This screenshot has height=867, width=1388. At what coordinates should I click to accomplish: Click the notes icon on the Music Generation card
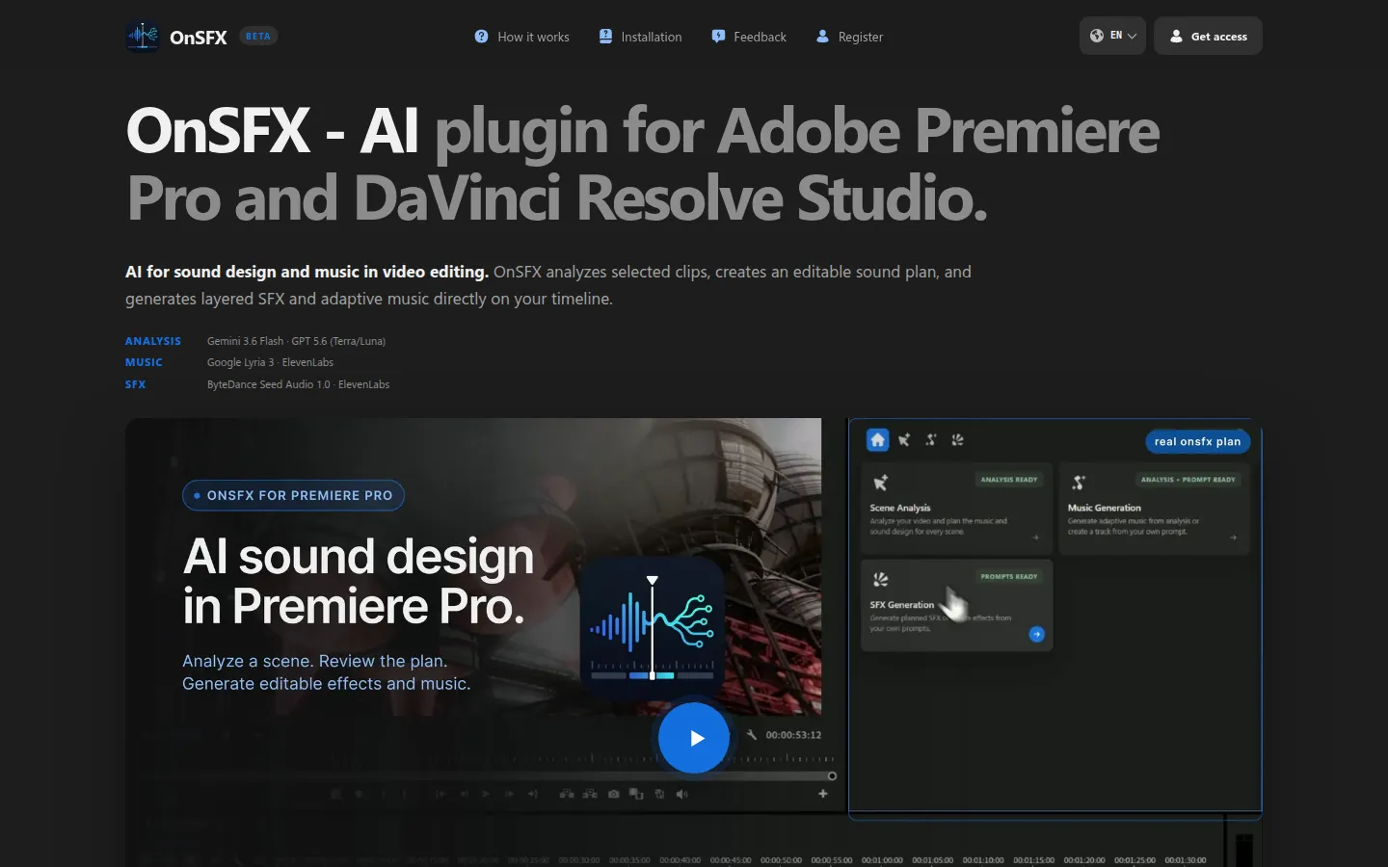tap(1079, 483)
